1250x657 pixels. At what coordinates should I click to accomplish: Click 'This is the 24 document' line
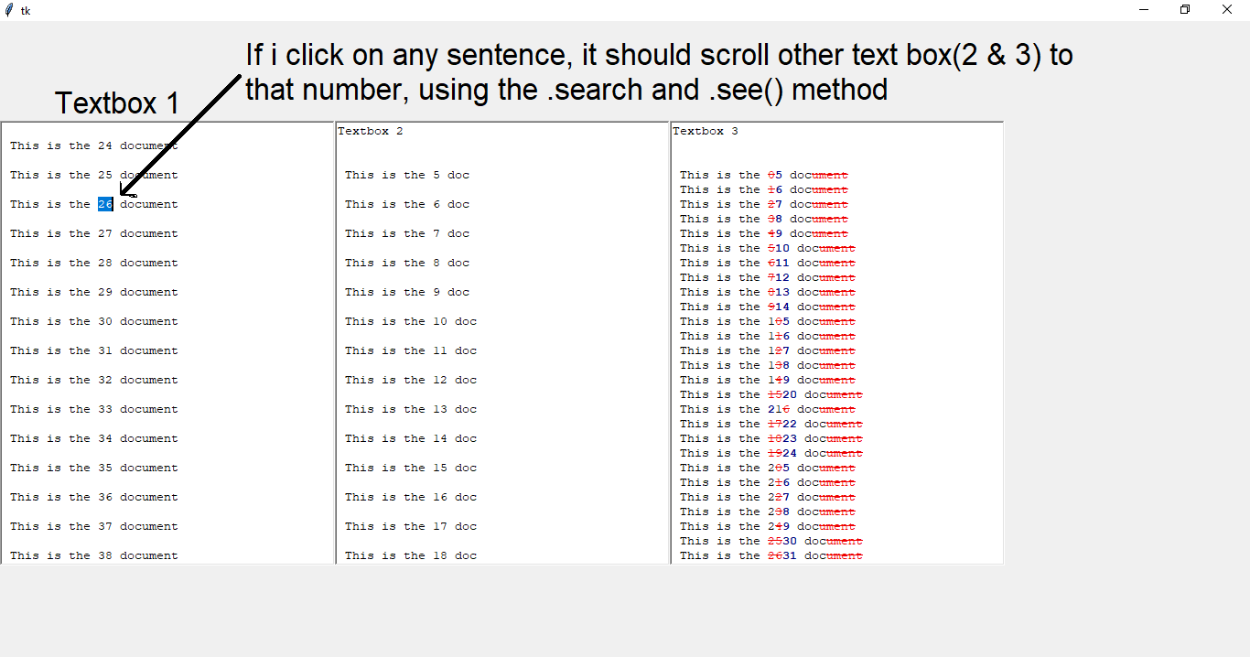pos(93,145)
